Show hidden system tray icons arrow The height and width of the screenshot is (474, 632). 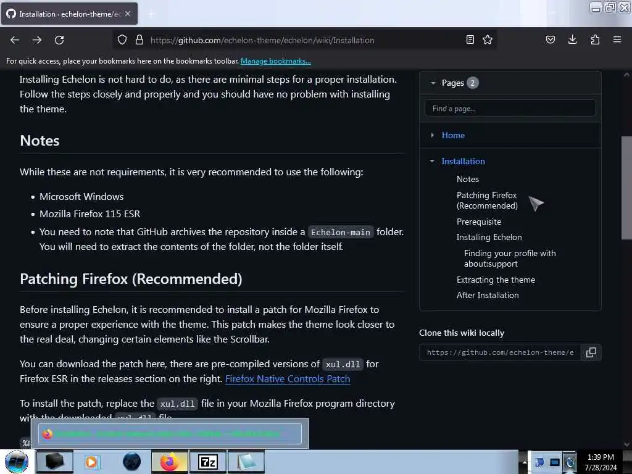[525, 462]
